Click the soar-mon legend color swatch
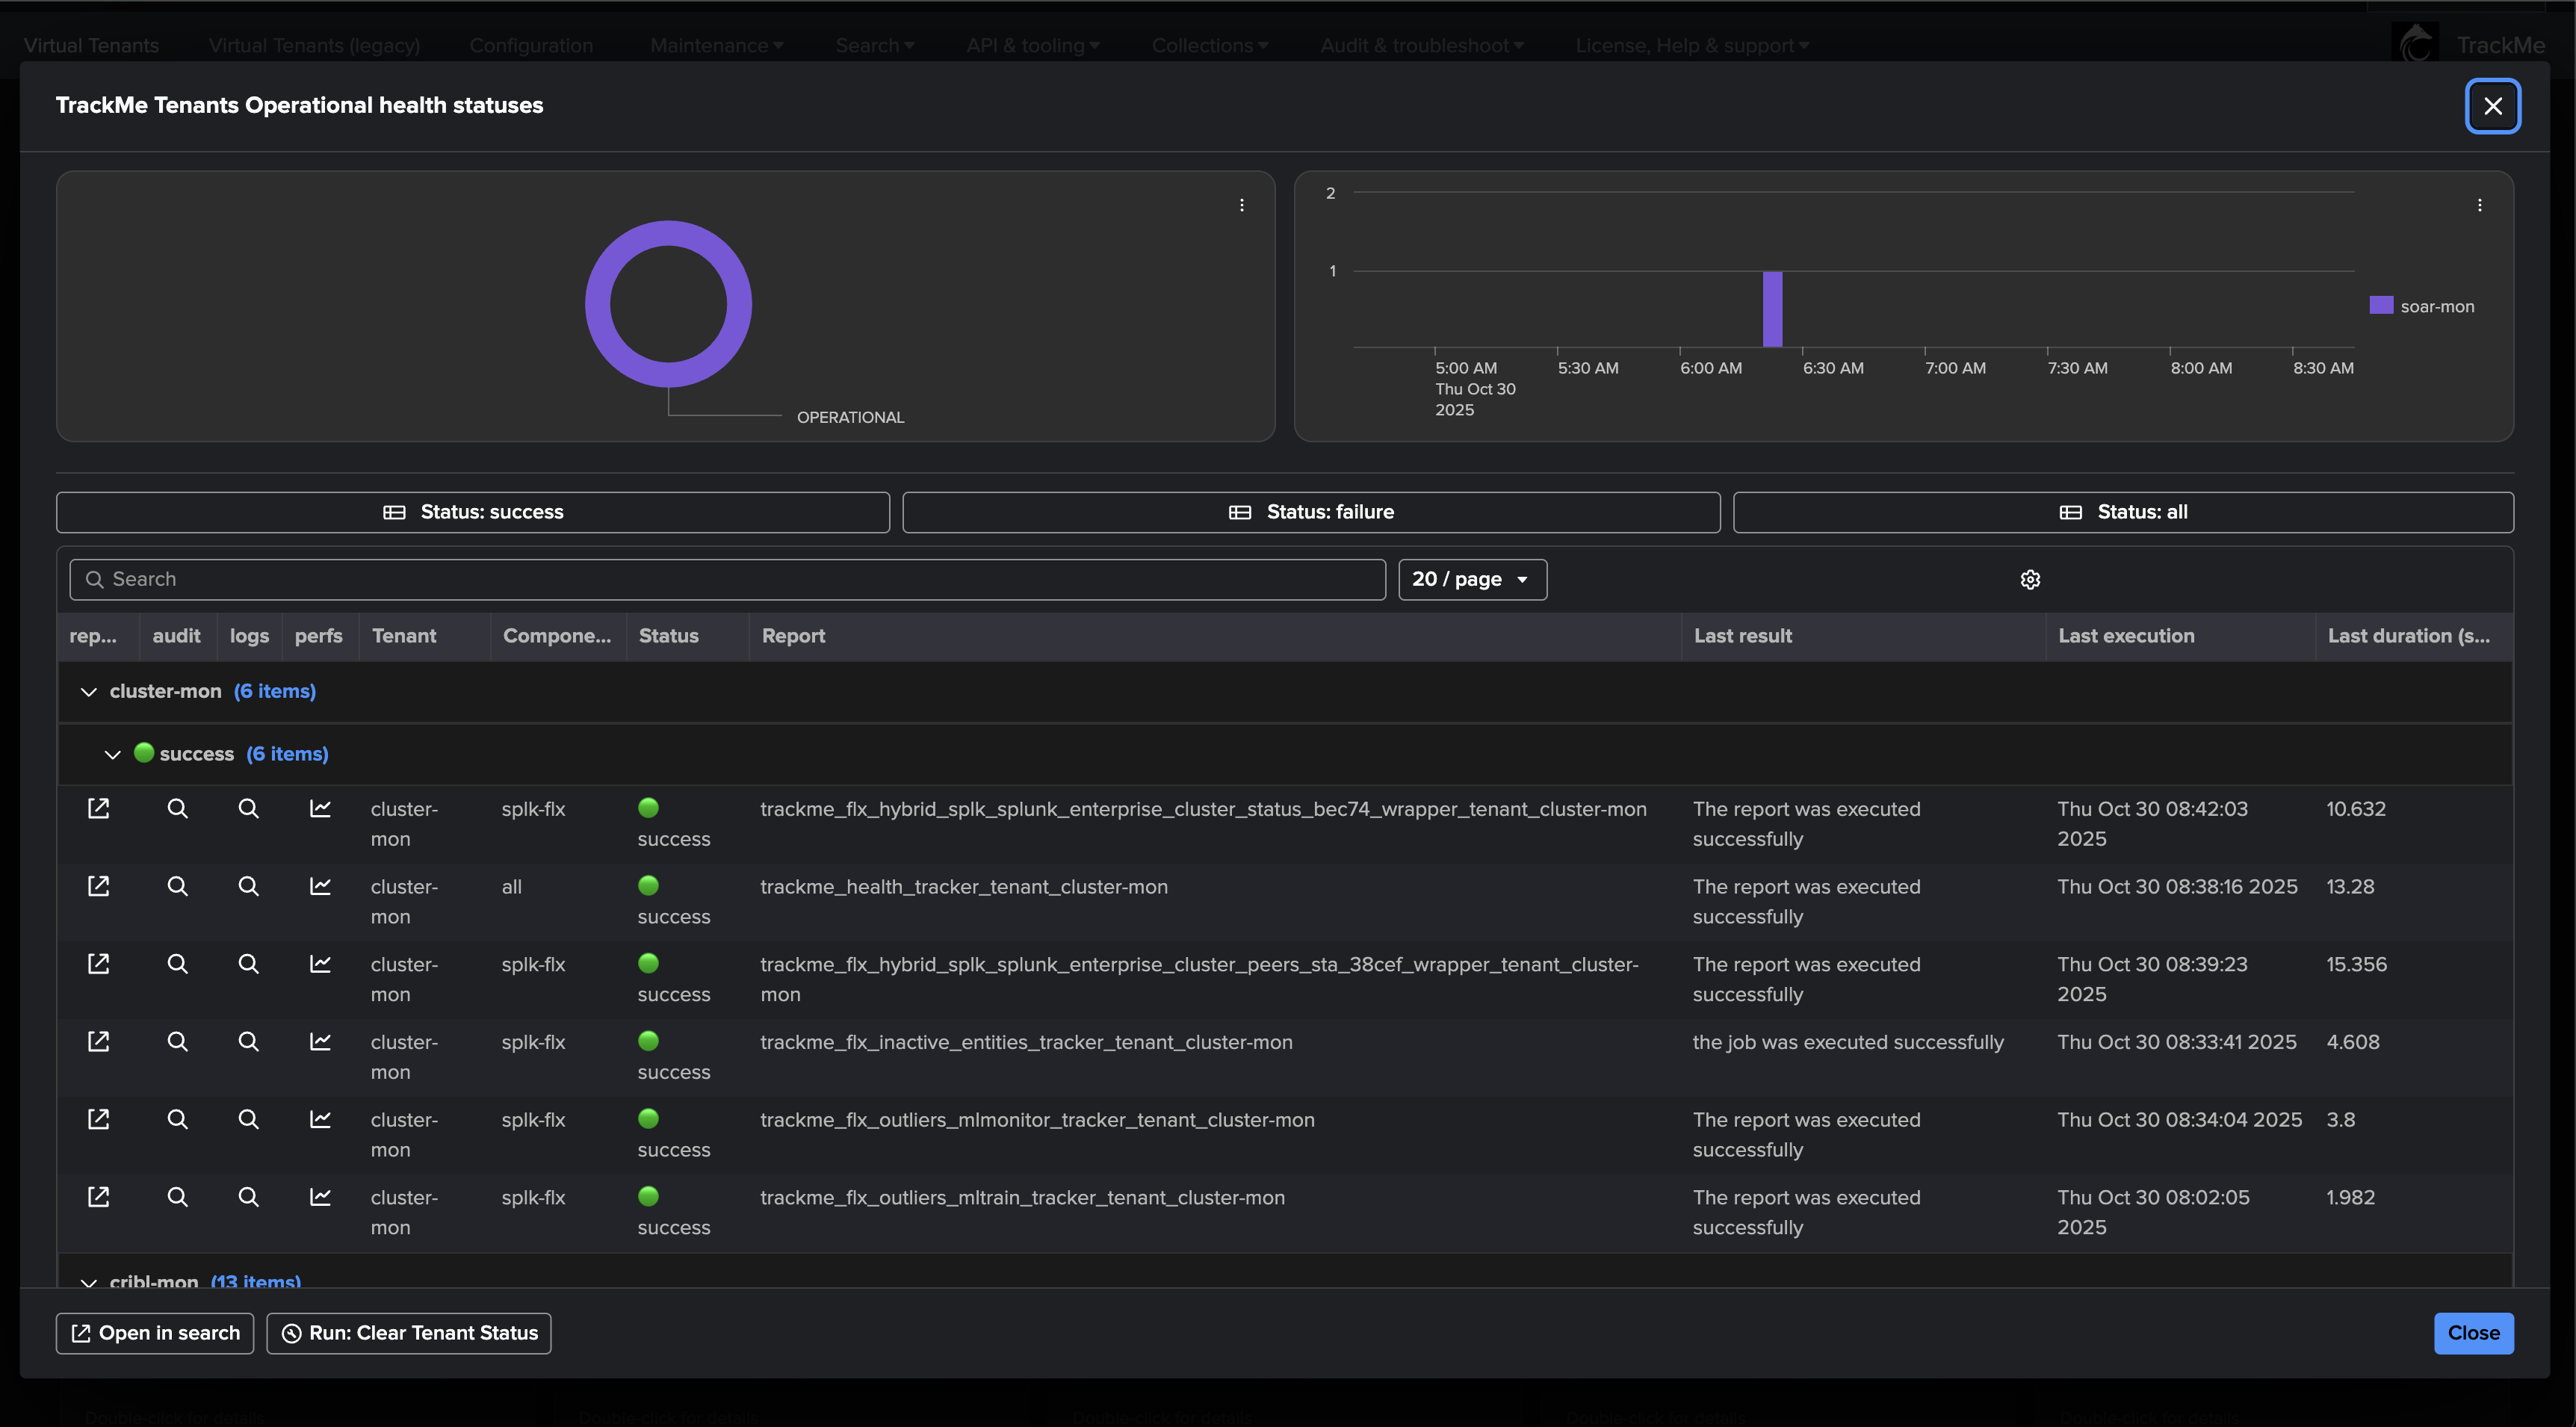The width and height of the screenshot is (2576, 1427). click(2381, 306)
